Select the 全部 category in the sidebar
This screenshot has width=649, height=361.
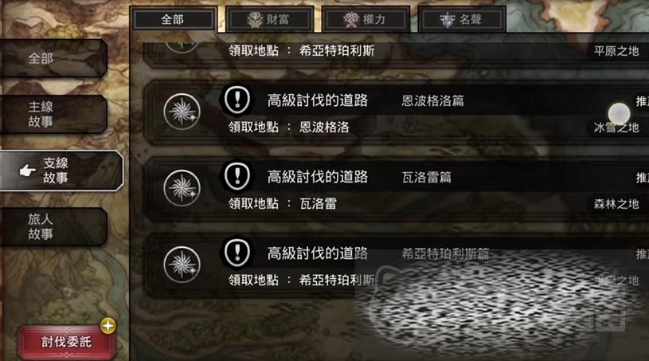[53, 58]
